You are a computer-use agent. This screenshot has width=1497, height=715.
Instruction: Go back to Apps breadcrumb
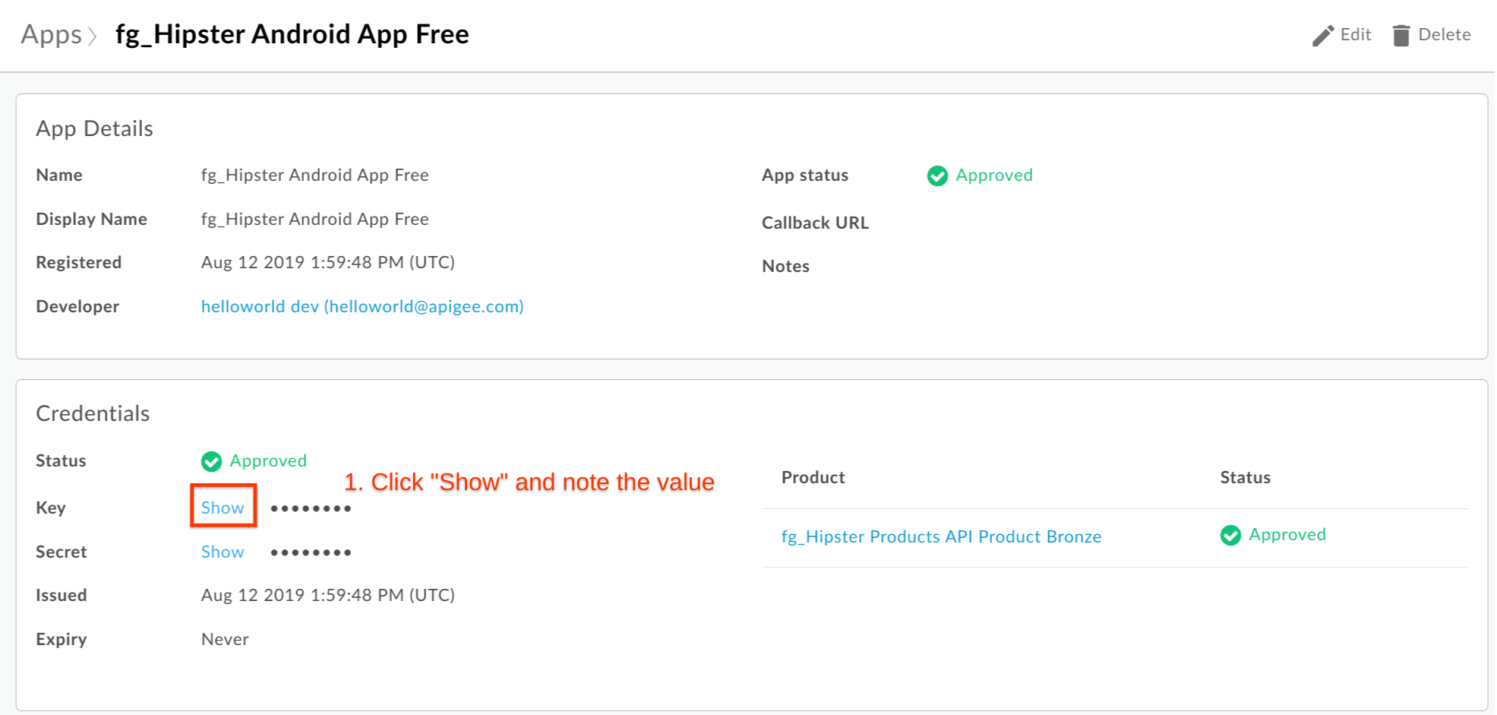[x=51, y=35]
